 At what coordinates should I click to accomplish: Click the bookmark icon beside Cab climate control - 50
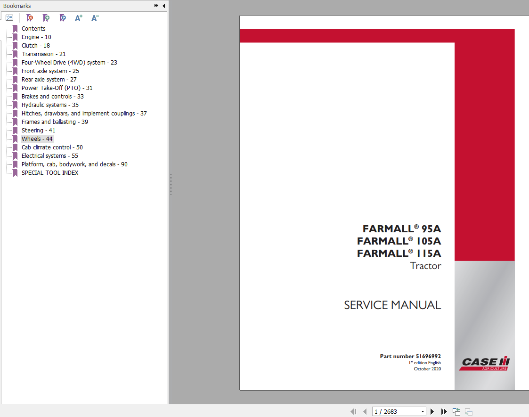pyautogui.click(x=15, y=147)
